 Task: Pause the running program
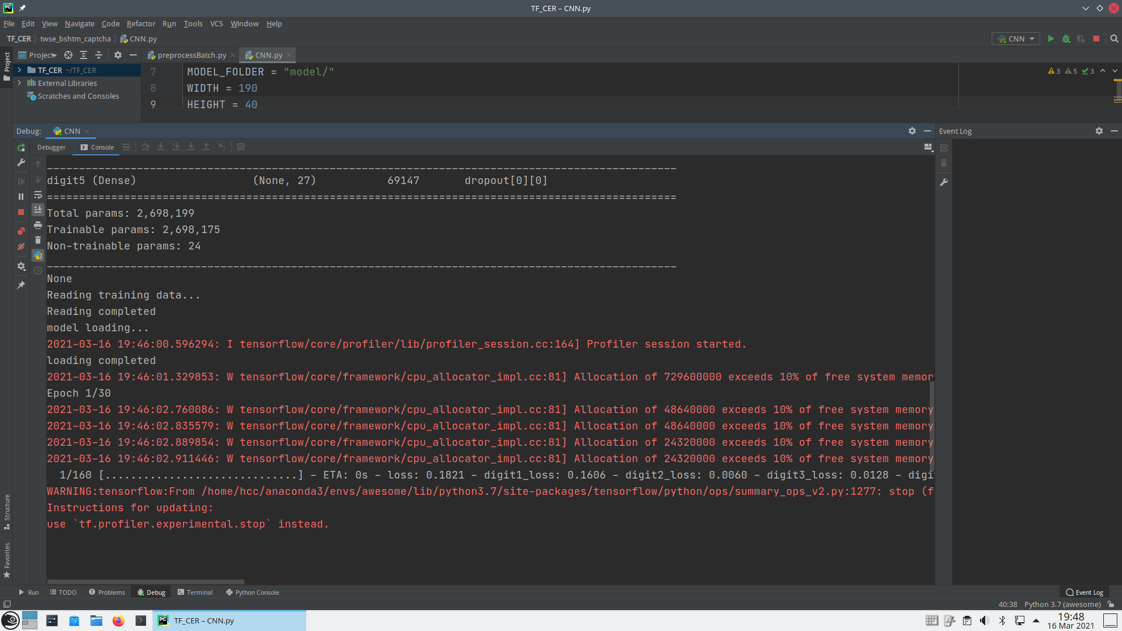click(21, 197)
